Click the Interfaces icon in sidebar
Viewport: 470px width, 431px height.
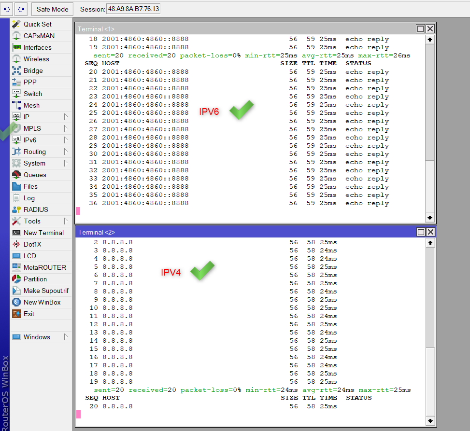click(16, 47)
